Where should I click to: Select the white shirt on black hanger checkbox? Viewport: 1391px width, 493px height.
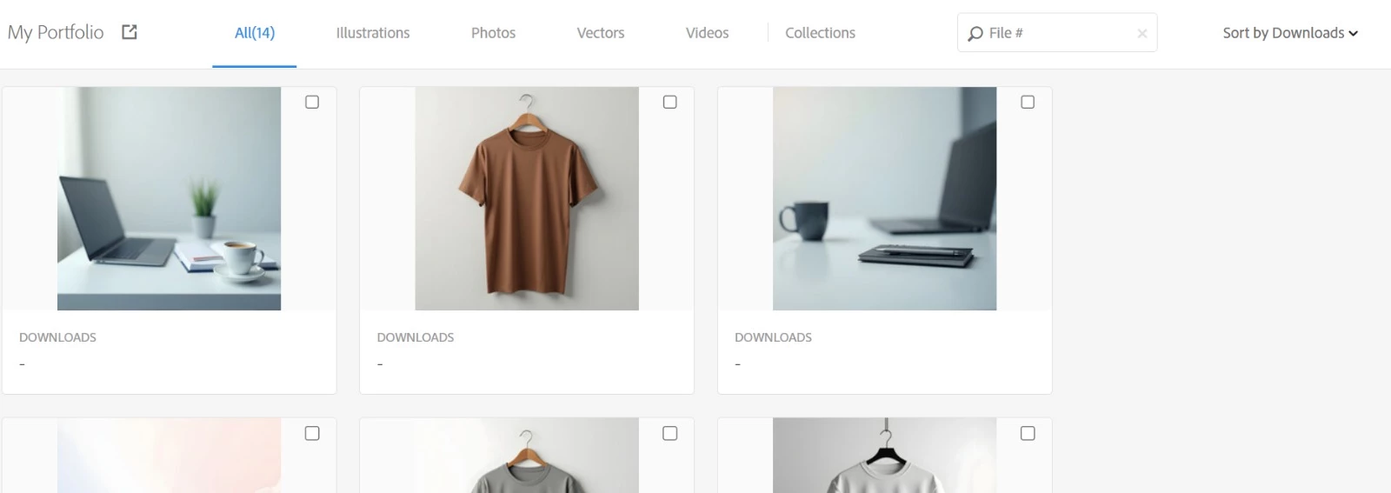[x=1028, y=433]
